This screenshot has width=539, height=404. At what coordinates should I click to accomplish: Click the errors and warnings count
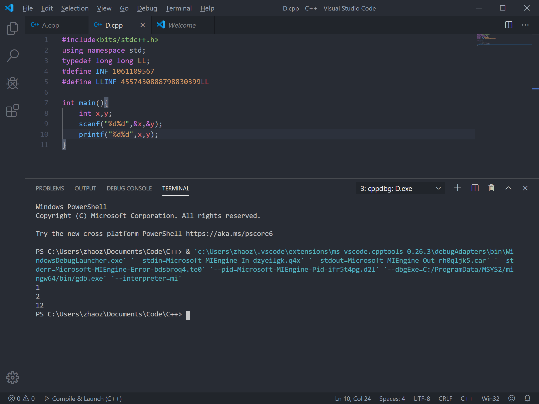(x=22, y=398)
